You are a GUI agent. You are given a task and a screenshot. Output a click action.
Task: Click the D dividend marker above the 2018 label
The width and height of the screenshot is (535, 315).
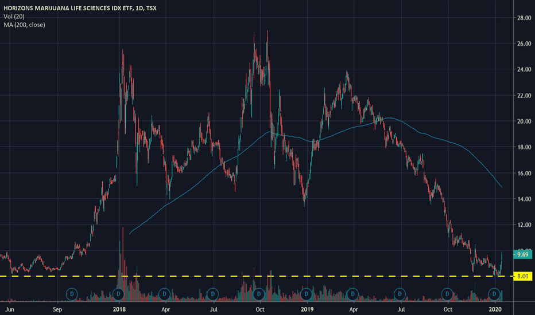(x=118, y=294)
